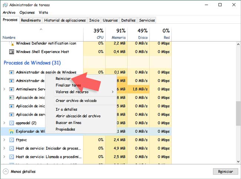Viewport: 241px width, 179px height.
Task: Expand Host de servicio: Iniciador de procesos
Action: 4,148
